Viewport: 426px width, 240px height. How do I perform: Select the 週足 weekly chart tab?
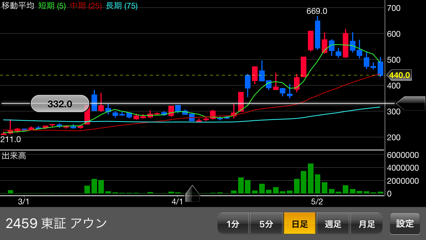(333, 223)
